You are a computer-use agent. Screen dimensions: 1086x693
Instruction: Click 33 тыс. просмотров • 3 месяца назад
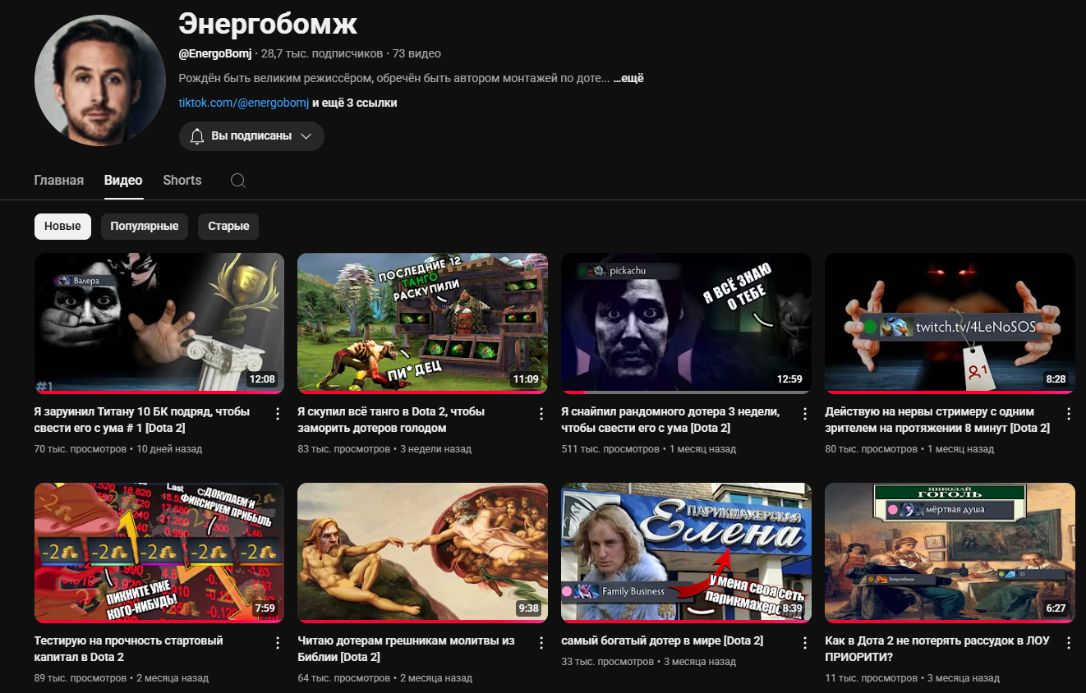648,662
